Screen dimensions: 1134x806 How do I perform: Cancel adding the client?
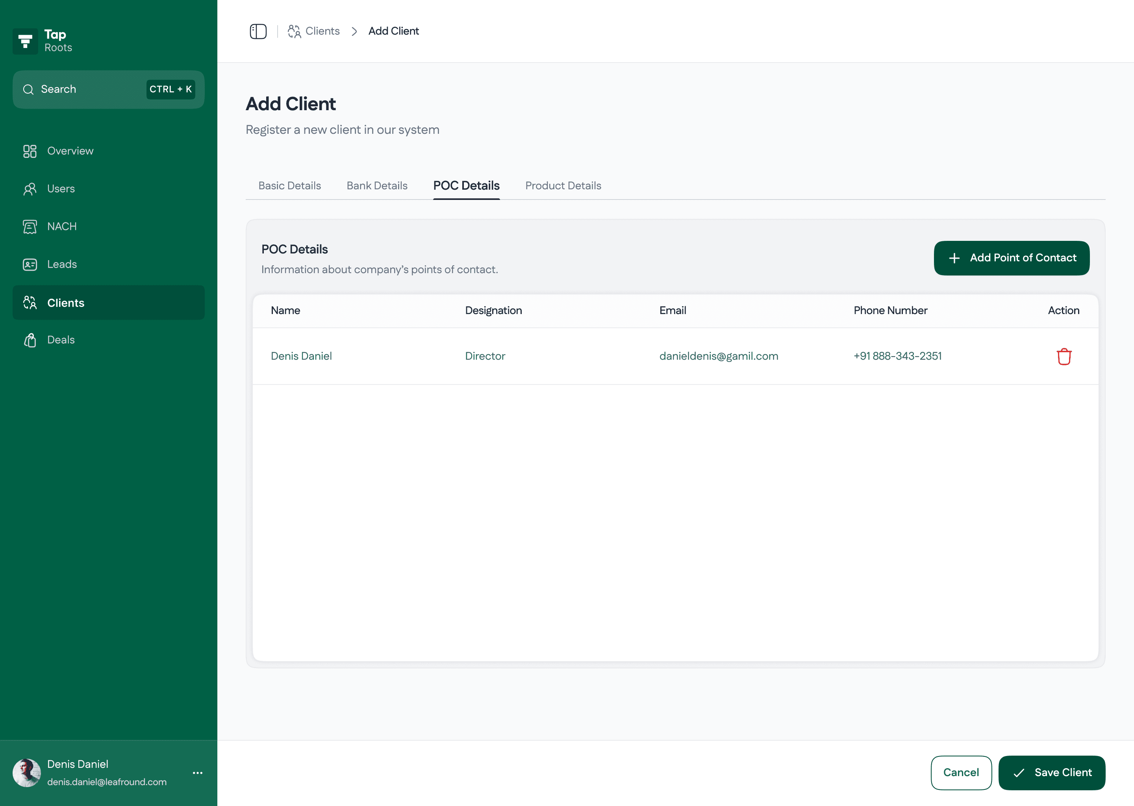961,772
